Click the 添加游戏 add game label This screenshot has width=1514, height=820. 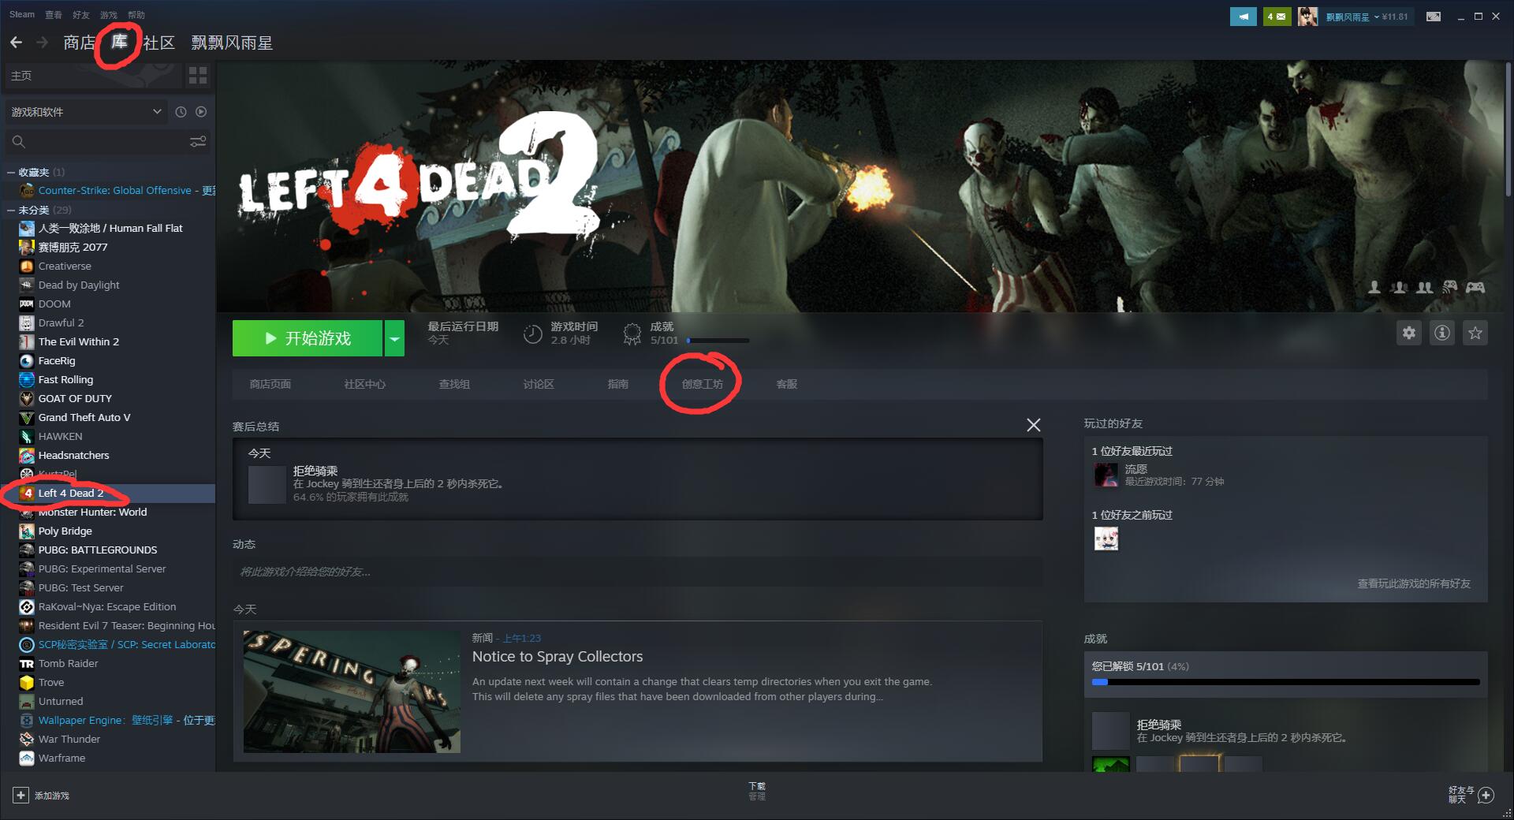[x=52, y=796]
